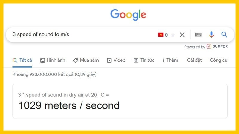
Task: Open Cài đặt settings menu
Action: [x=194, y=60]
